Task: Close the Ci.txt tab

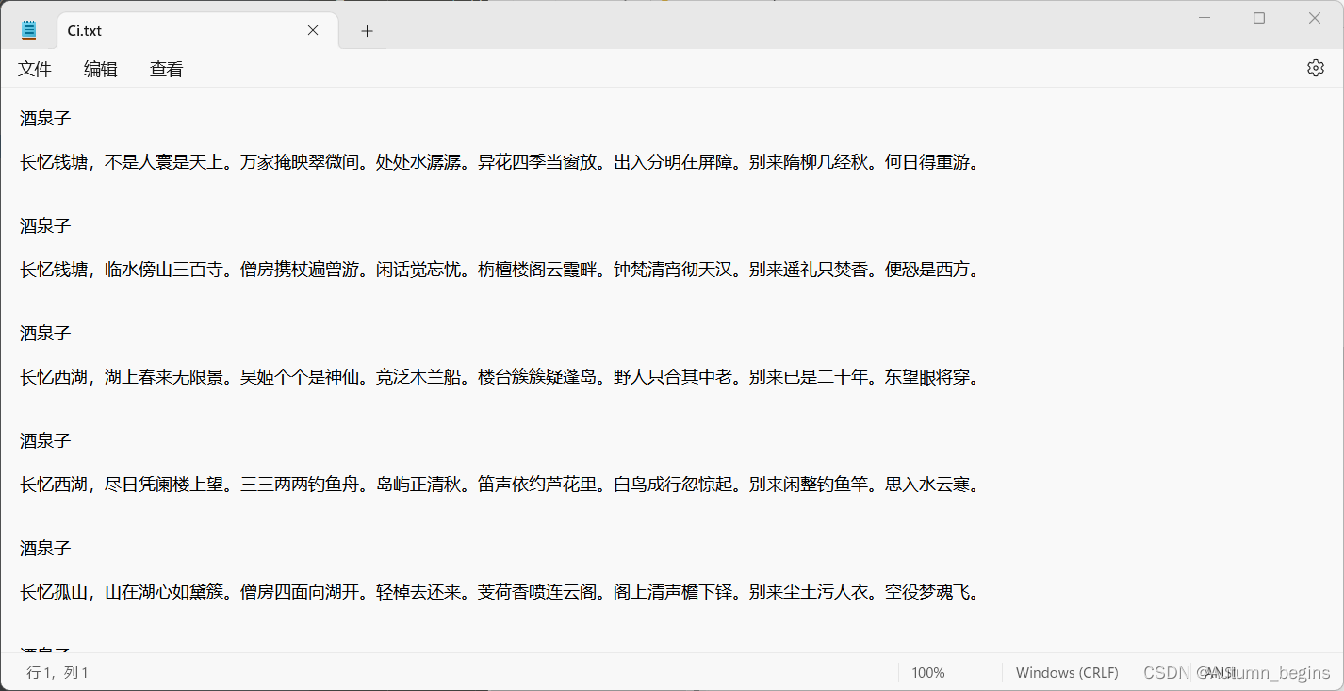Action: [313, 30]
